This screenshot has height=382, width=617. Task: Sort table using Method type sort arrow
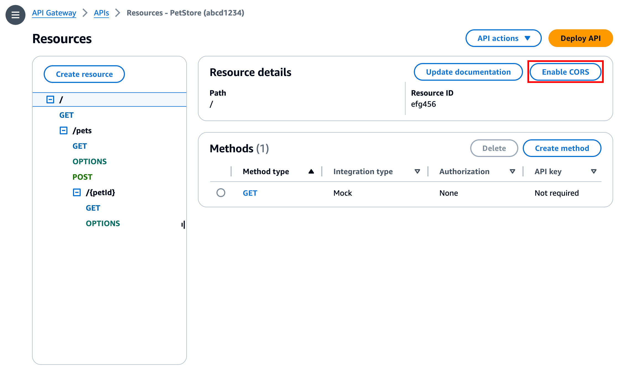click(311, 171)
